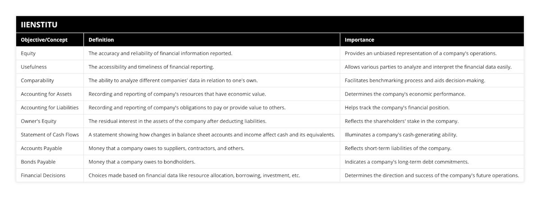540x198 pixels.
Task: Click the Accounts Payable row label
Action: pos(41,148)
